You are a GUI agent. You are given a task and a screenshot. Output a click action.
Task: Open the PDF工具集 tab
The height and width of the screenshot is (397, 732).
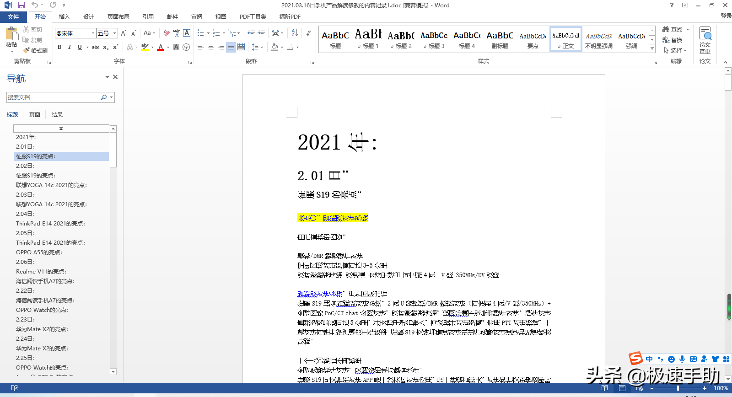tap(253, 17)
